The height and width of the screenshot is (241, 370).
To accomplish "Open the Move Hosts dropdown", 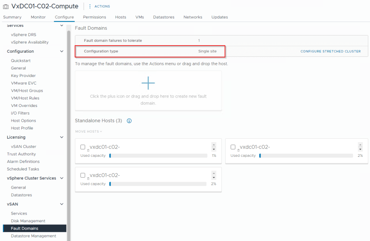I will [89, 132].
